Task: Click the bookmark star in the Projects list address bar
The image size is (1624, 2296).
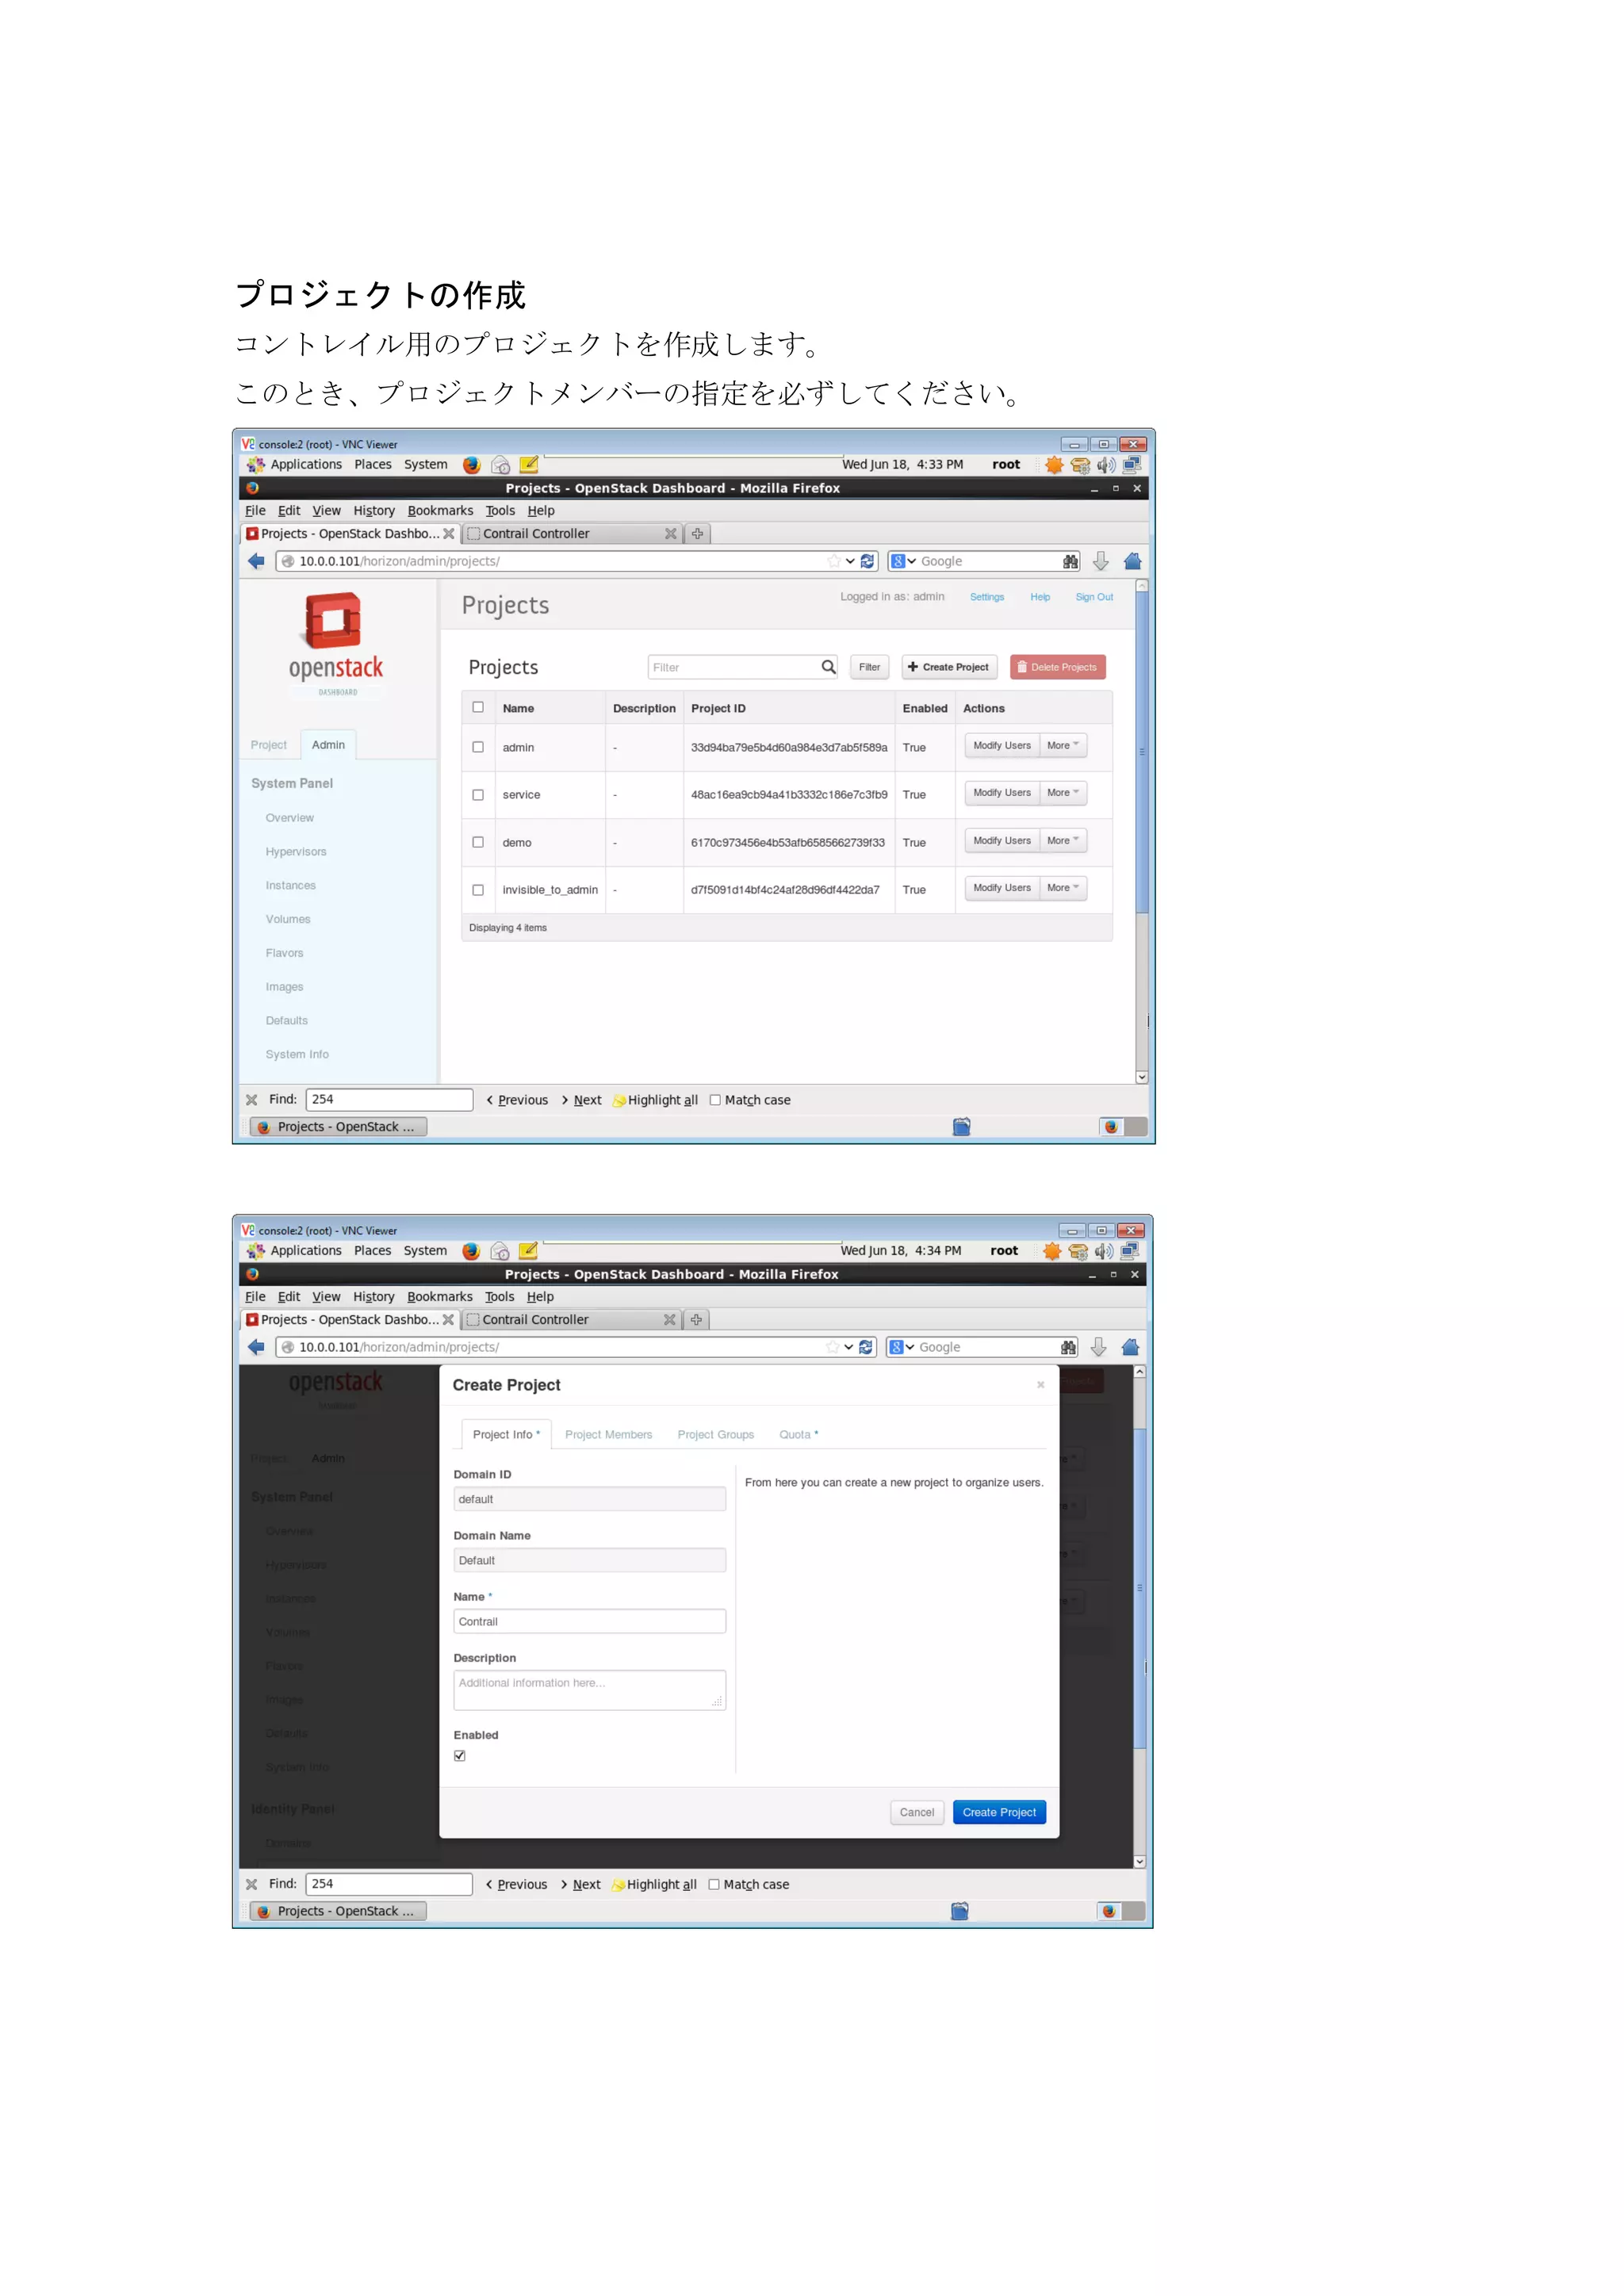Action: click(x=834, y=561)
